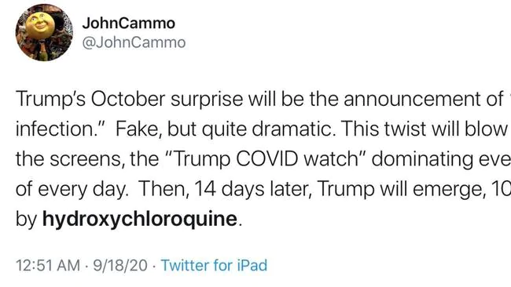Image resolution: width=511 pixels, height=287 pixels.
Task: Click the phrase Trump's October surprise
Action: [x=130, y=99]
